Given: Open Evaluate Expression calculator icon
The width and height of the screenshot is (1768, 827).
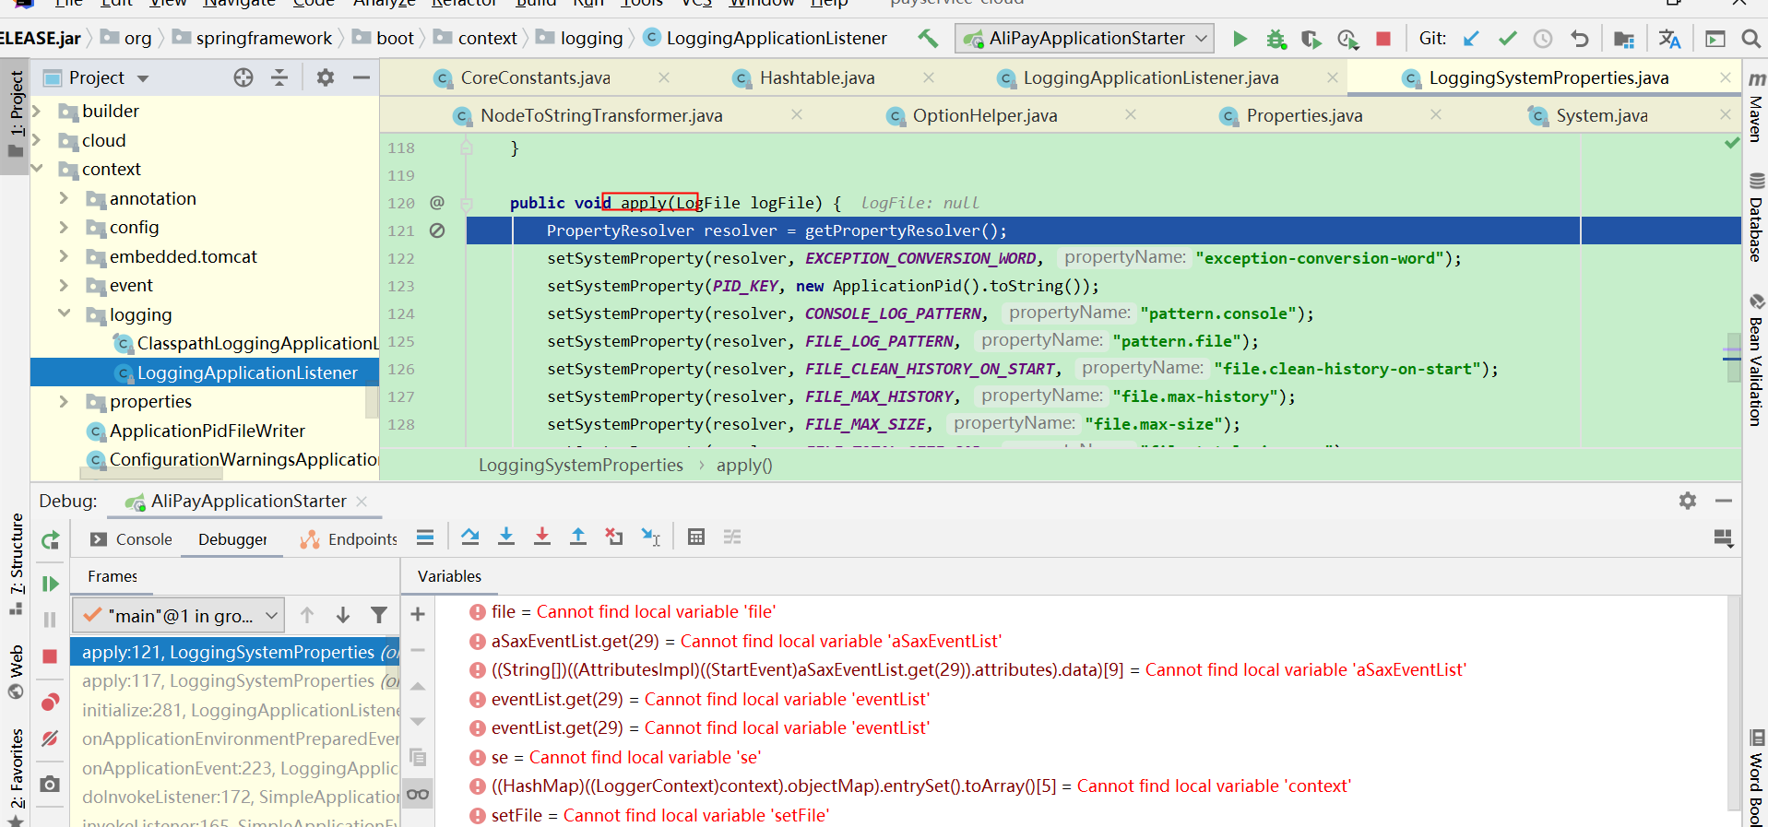Looking at the screenshot, I should point(696,537).
